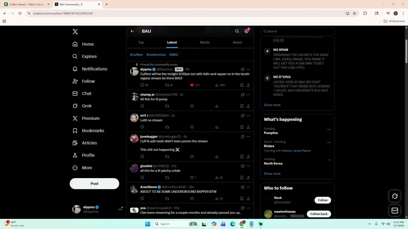Open floating messages envelope button
Screen dimensions: 408x229
pyautogui.click(x=395, y=211)
